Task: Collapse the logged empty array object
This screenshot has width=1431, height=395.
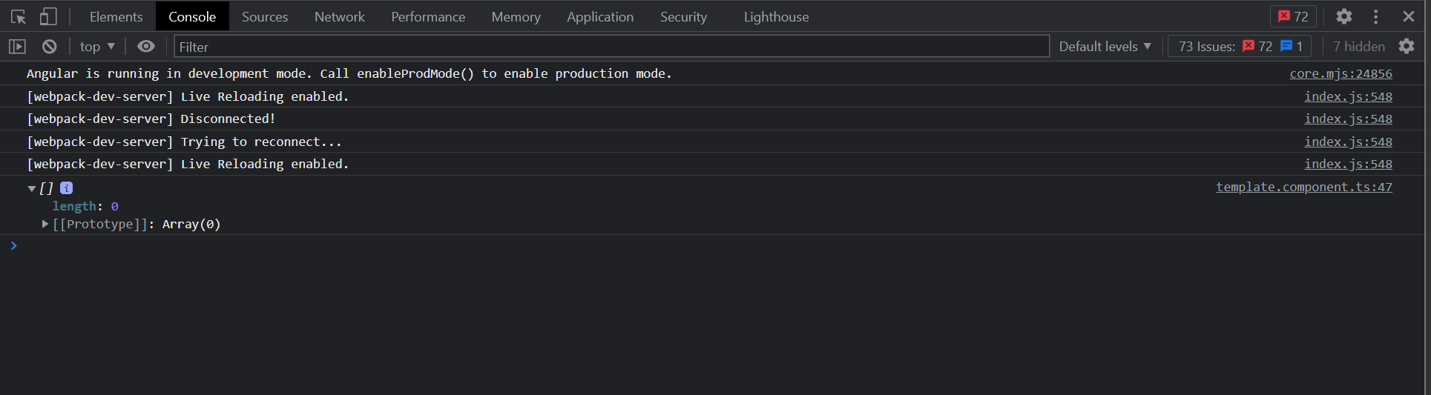Action: (32, 188)
